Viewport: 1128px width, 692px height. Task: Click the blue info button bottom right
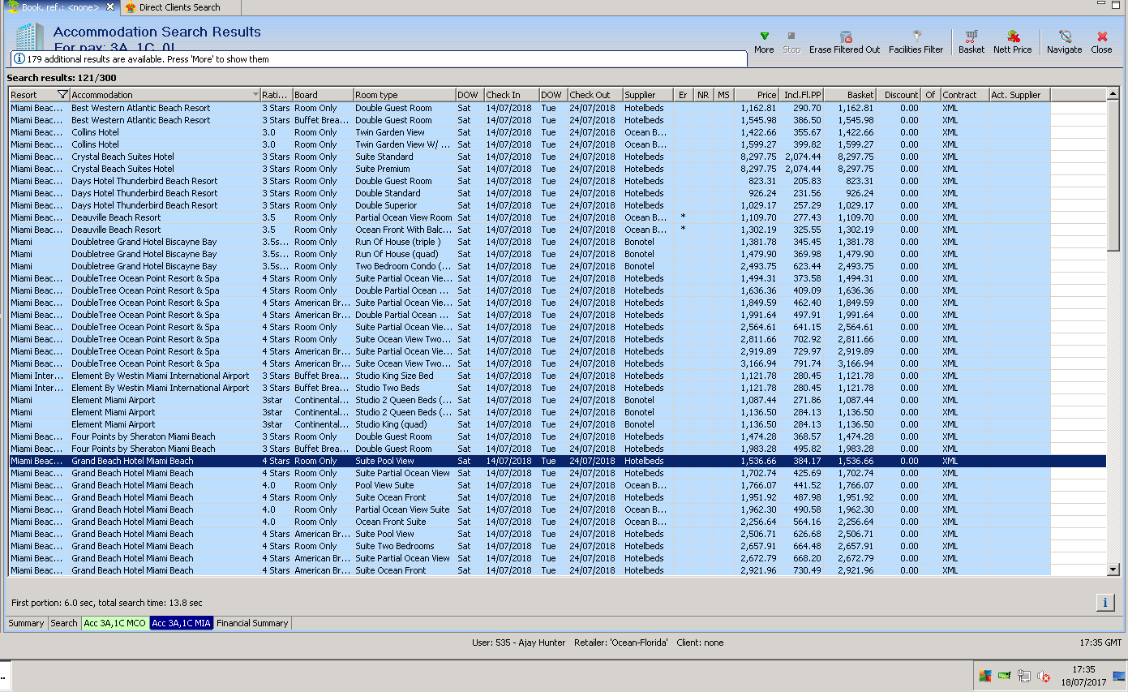pos(1104,602)
